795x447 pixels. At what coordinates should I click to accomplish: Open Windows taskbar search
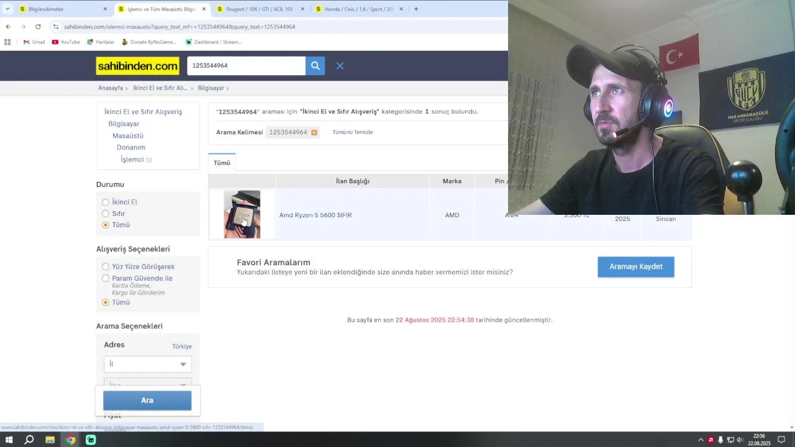[29, 440]
